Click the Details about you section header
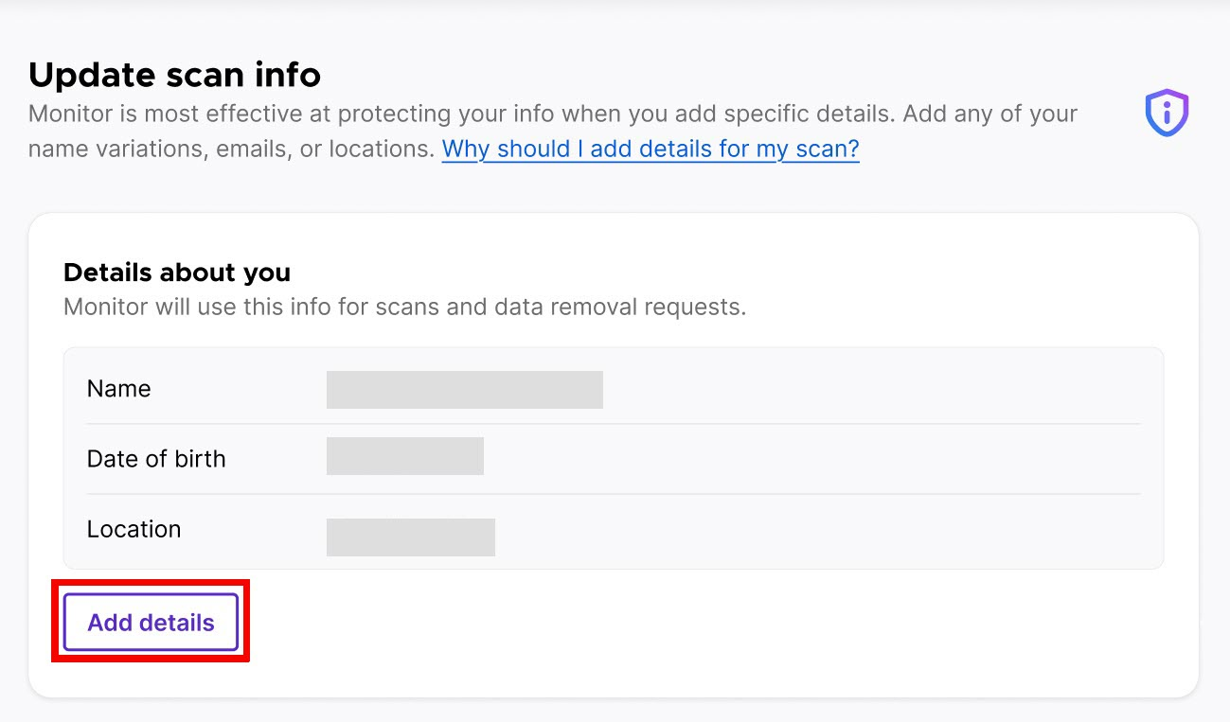 click(x=177, y=272)
